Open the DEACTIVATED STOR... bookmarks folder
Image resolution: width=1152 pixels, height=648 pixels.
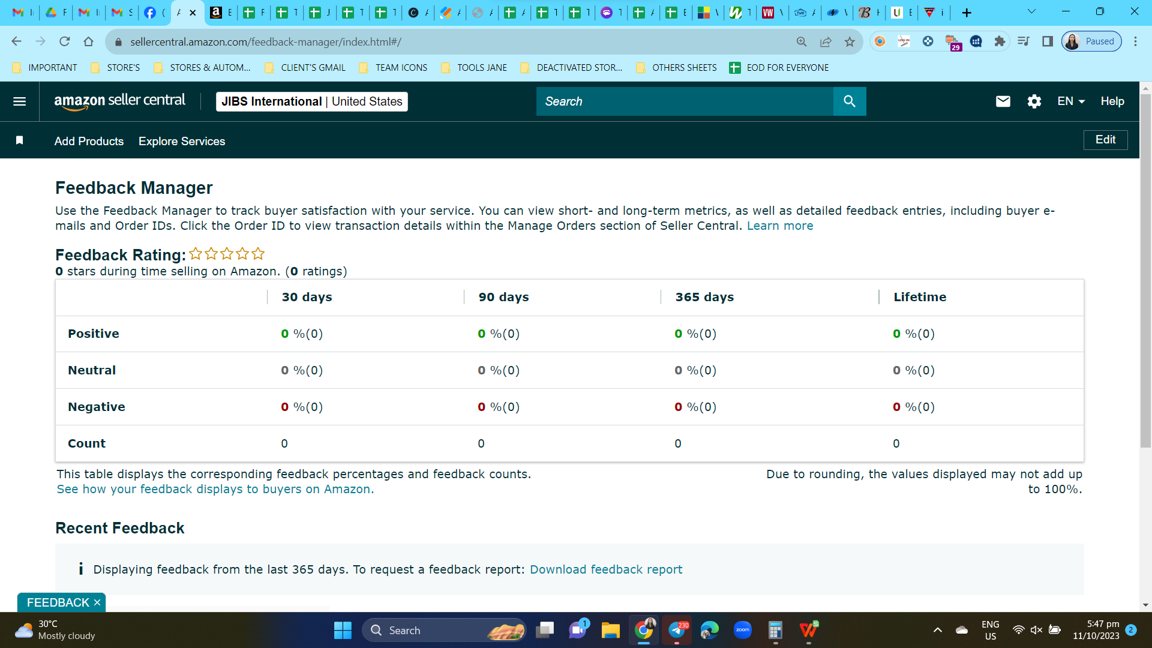pyautogui.click(x=571, y=68)
